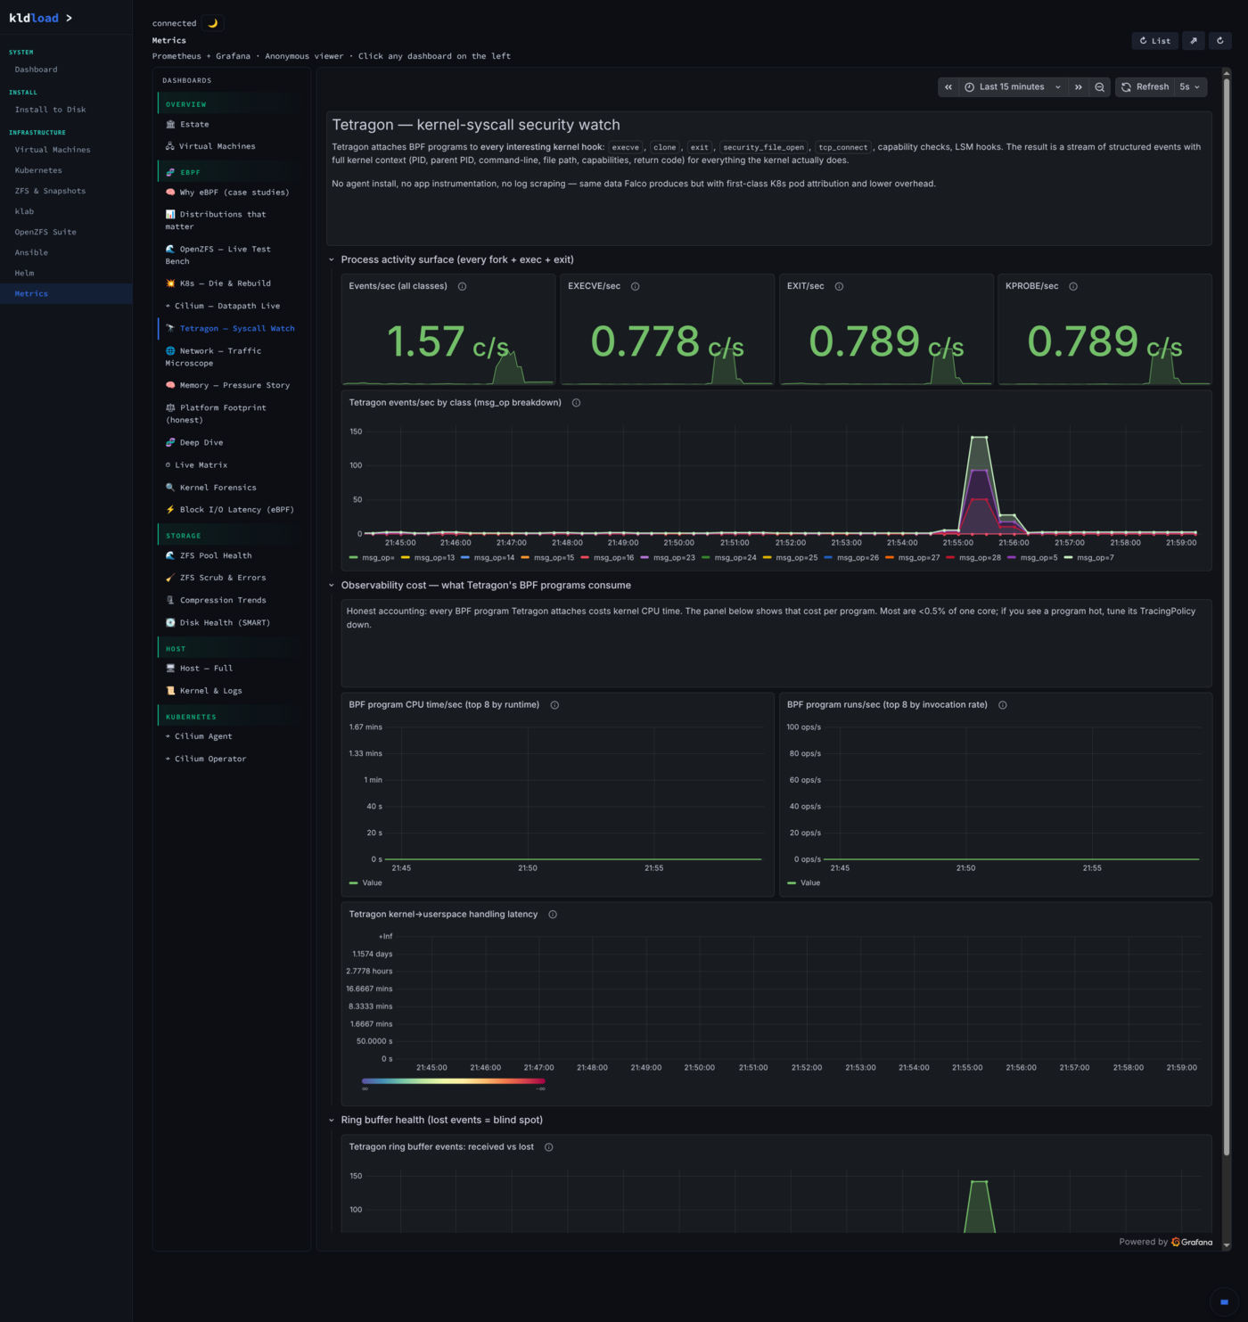Click the explosion icon for K8s Die & Rebuild
This screenshot has width=1248, height=1322.
(170, 283)
